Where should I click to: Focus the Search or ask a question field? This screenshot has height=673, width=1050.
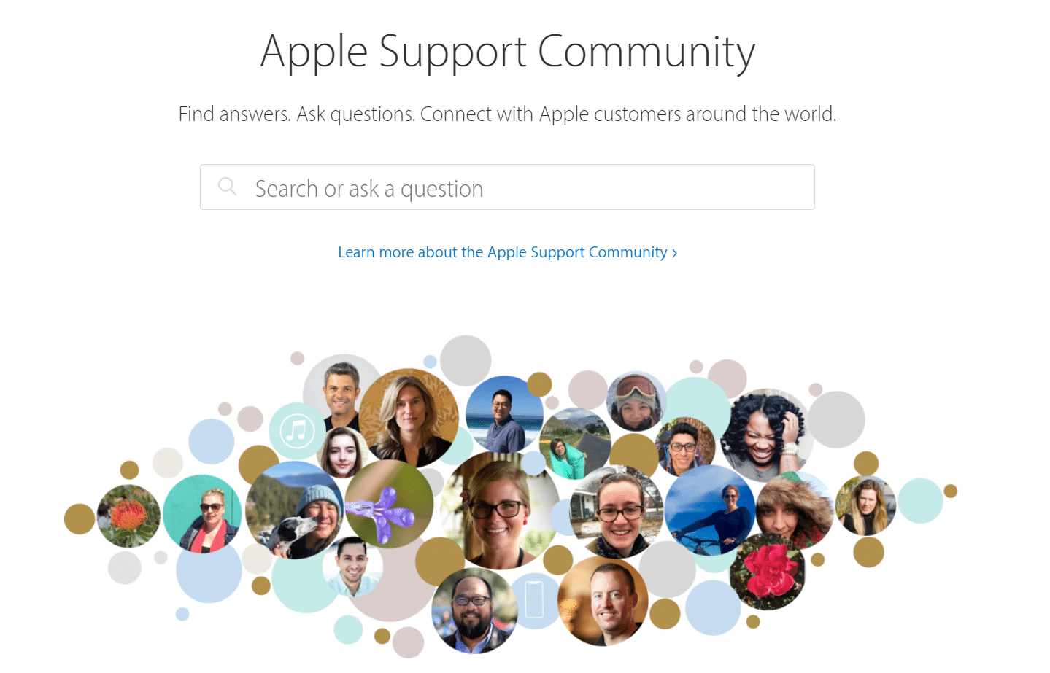point(507,187)
